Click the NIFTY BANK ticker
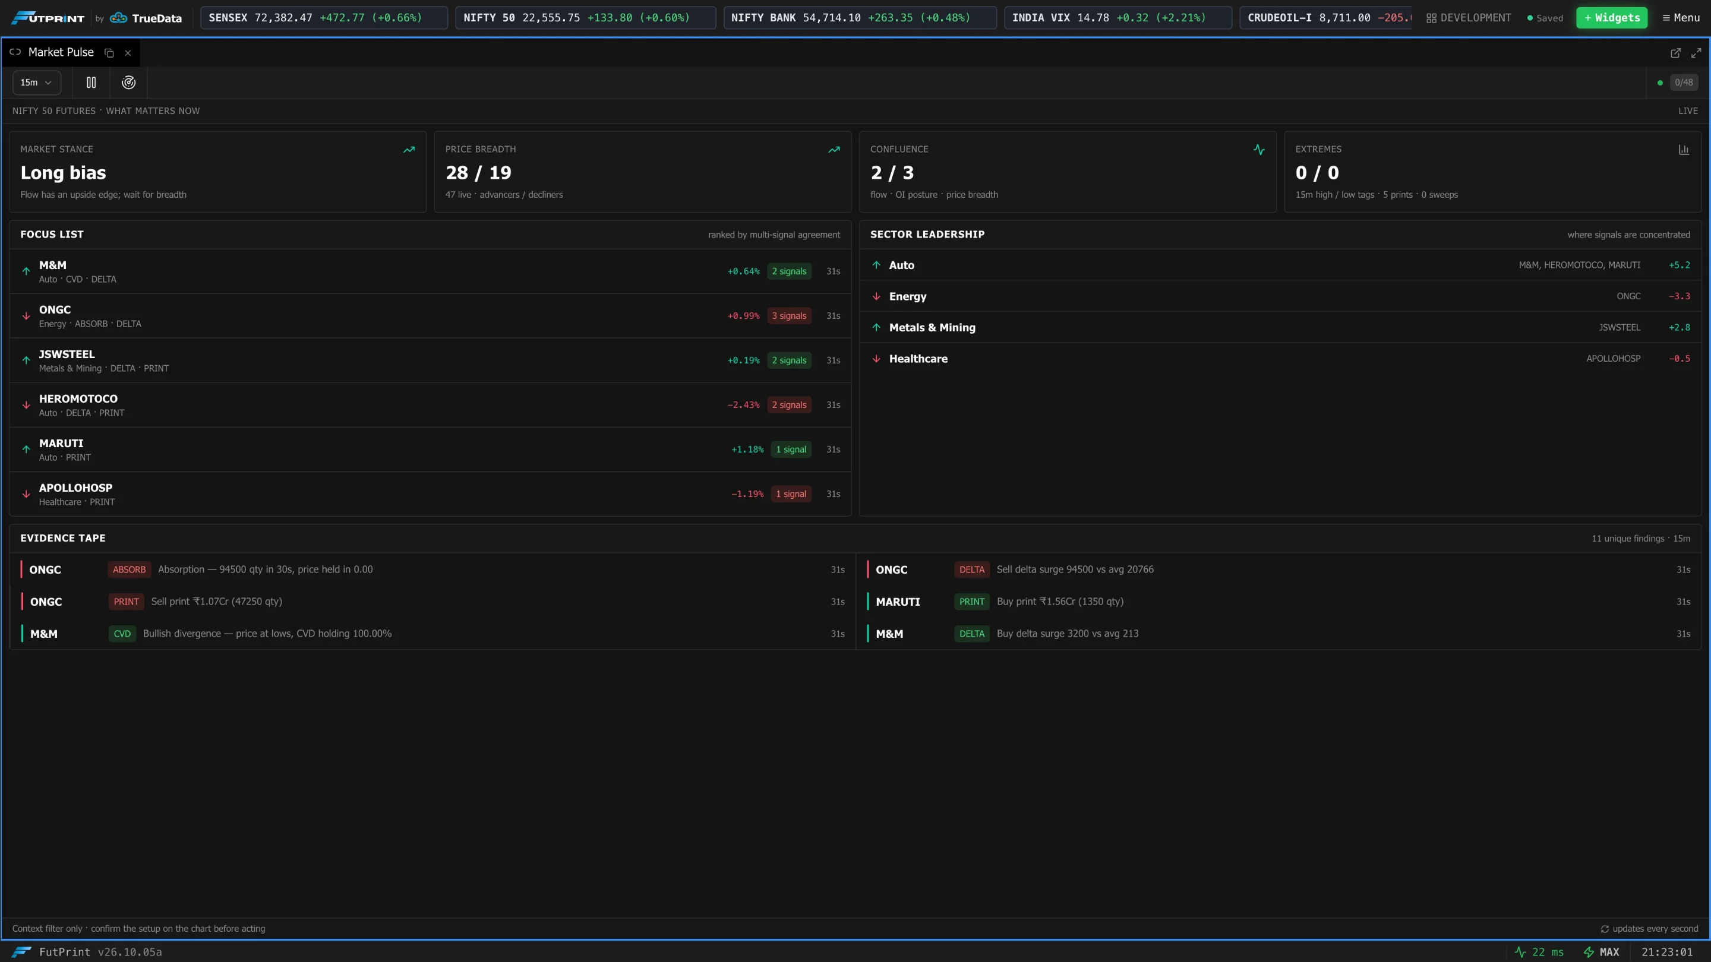The image size is (1711, 962). [860, 18]
